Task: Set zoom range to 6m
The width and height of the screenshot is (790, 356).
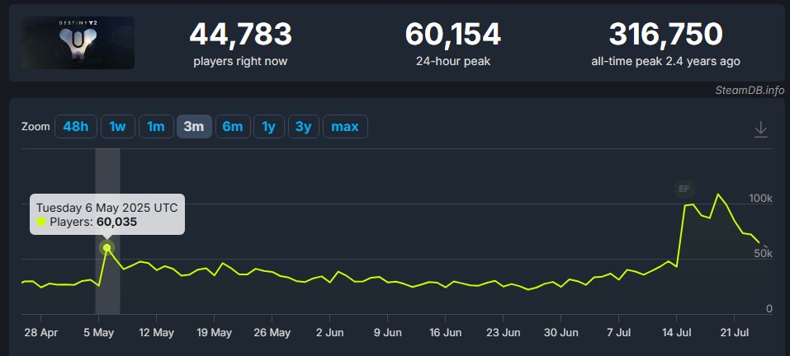Action: click(233, 126)
